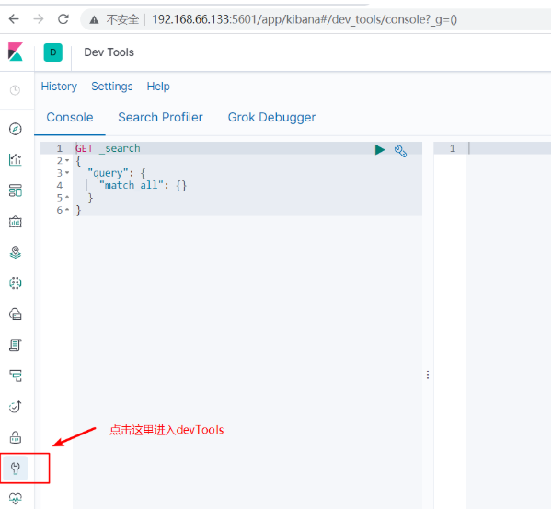Open Discover compass icon in sidebar
The image size is (552, 509).
click(16, 129)
